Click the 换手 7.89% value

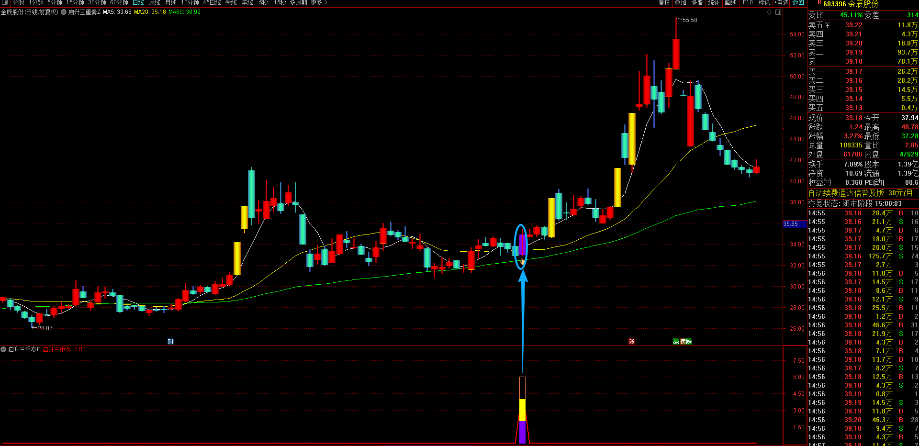(853, 164)
